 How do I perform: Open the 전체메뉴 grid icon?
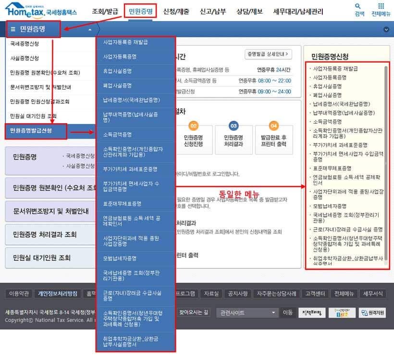tap(381, 7)
